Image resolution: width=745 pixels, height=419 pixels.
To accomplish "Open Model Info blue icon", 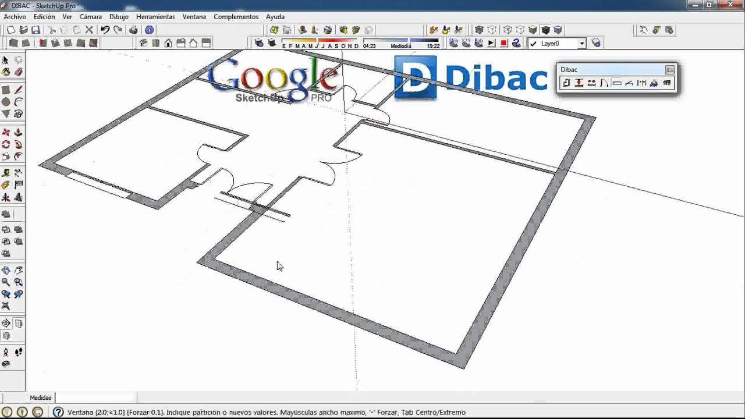I will pyautogui.click(x=150, y=30).
